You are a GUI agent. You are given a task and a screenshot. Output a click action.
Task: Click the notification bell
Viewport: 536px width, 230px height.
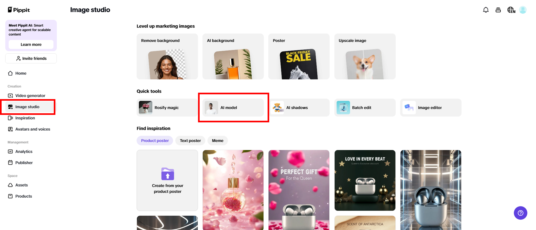tap(486, 10)
